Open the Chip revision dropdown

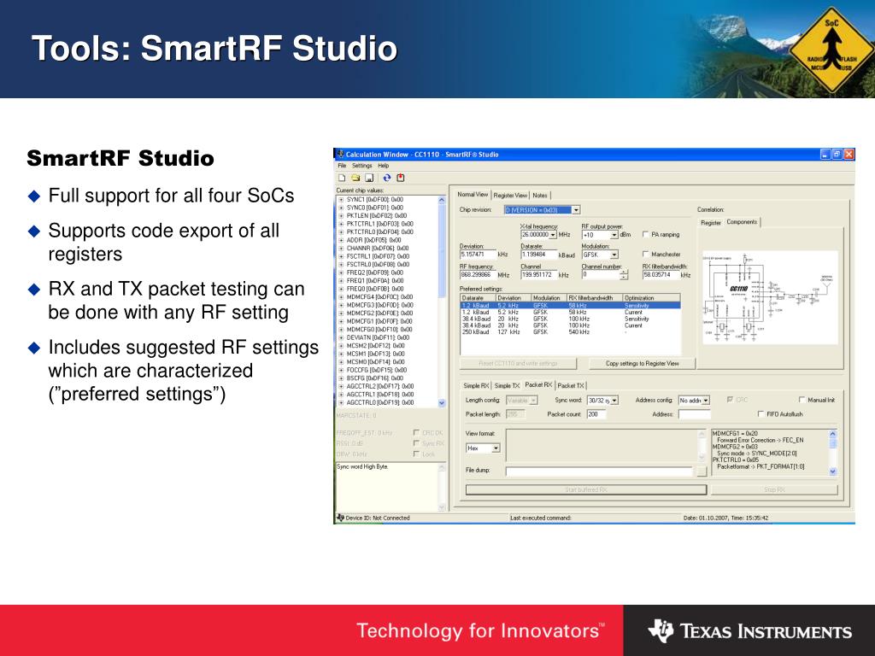point(576,210)
